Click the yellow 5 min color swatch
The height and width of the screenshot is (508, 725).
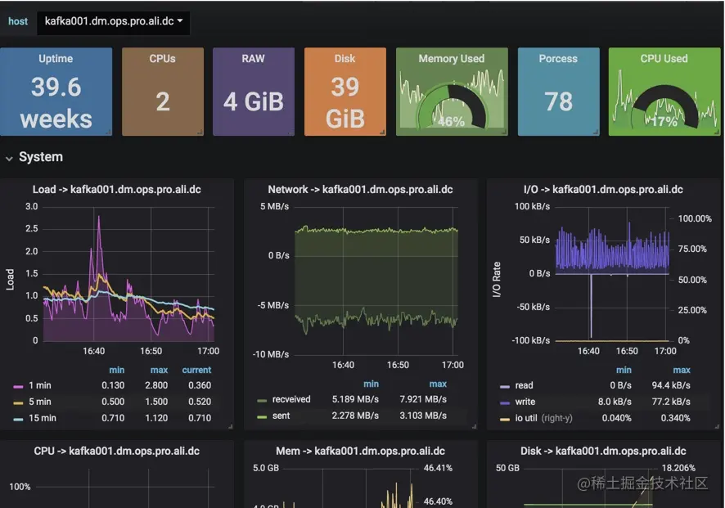click(x=18, y=402)
